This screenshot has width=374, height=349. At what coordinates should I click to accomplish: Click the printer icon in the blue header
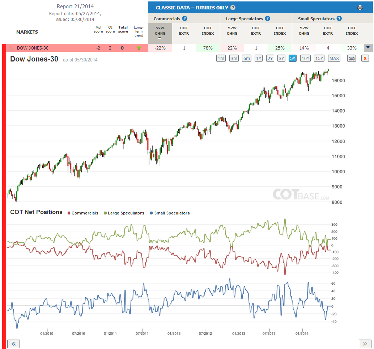click(360, 8)
